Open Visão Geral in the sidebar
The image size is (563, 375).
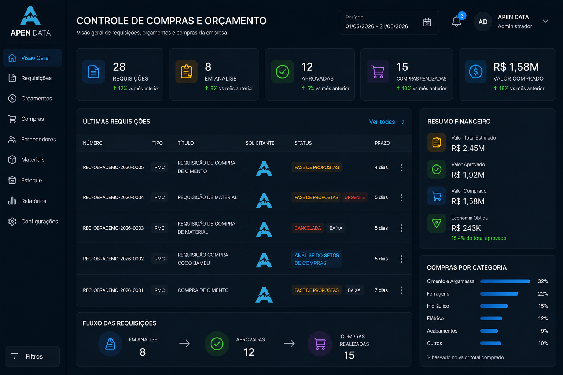(x=32, y=58)
